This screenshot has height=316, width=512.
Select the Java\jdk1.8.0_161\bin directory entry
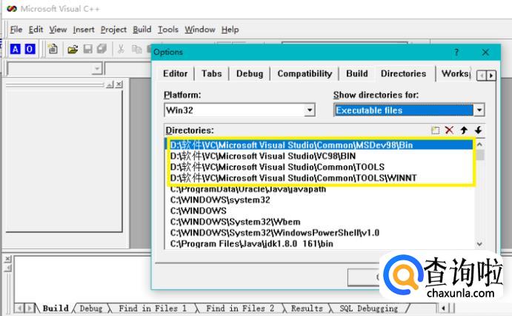[321, 243]
